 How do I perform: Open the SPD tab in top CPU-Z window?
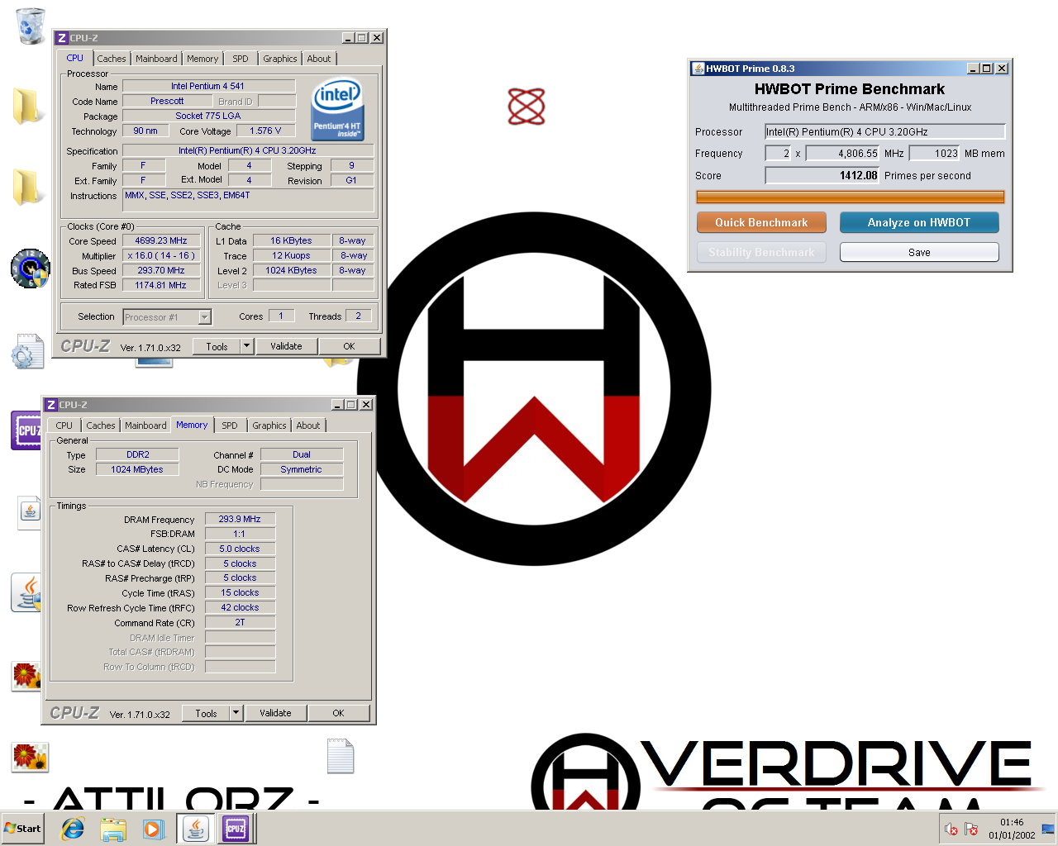click(x=240, y=59)
